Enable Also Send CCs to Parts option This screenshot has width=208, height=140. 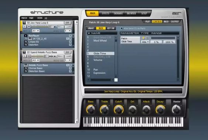click(122, 28)
